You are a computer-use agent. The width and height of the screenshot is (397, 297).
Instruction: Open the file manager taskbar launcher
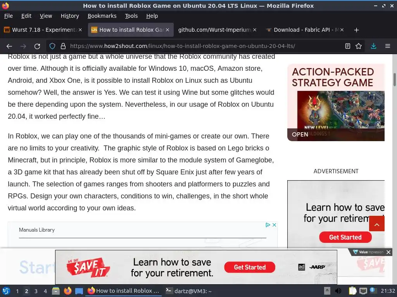coord(56,291)
